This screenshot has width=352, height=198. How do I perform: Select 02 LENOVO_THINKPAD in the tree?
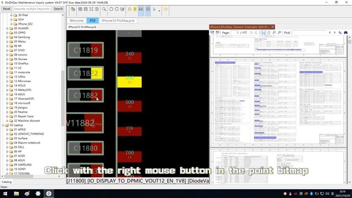coord(29,134)
